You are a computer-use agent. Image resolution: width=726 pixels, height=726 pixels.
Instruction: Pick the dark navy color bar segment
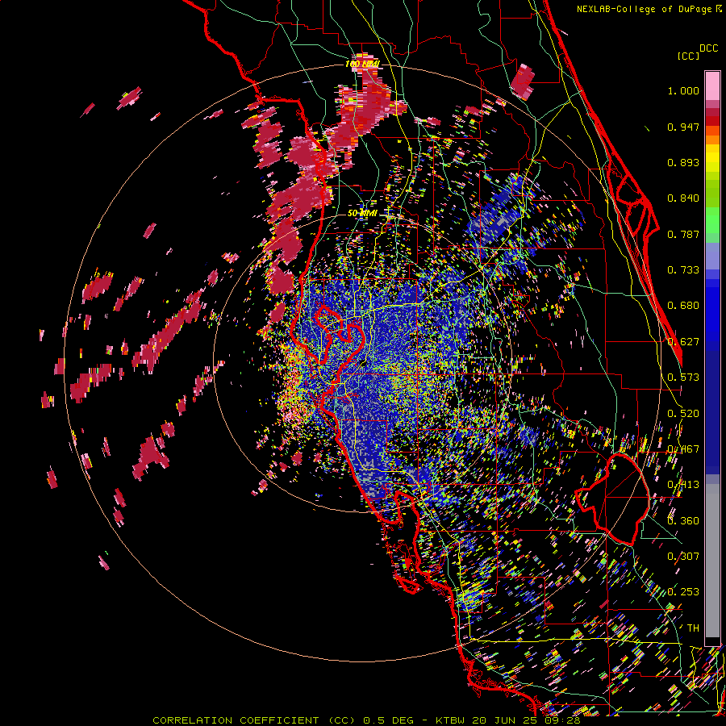click(712, 407)
